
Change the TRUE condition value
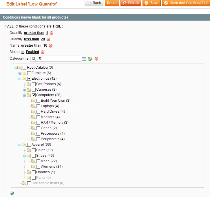(x=56, y=26)
